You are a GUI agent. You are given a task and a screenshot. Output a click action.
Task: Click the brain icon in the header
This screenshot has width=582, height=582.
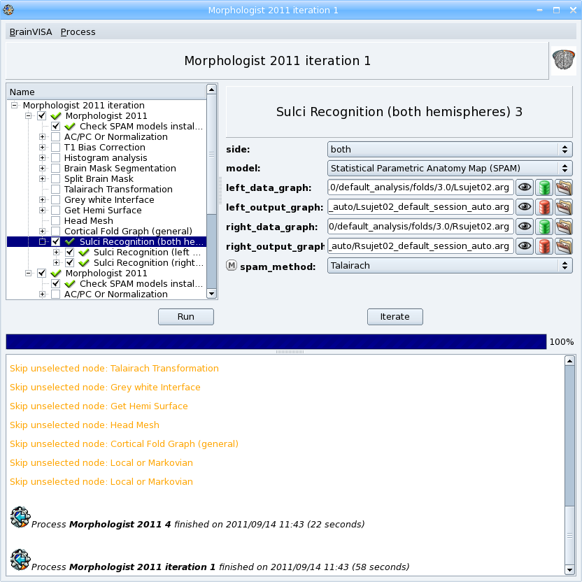point(562,60)
